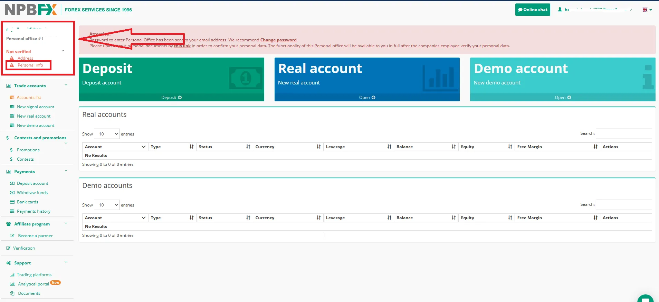Open Withdraw funds menu item

[32, 193]
